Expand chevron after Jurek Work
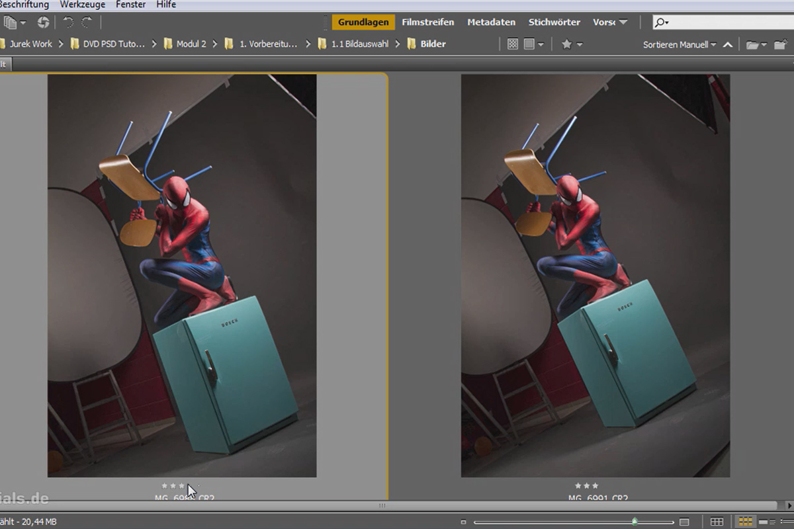 pyautogui.click(x=61, y=44)
